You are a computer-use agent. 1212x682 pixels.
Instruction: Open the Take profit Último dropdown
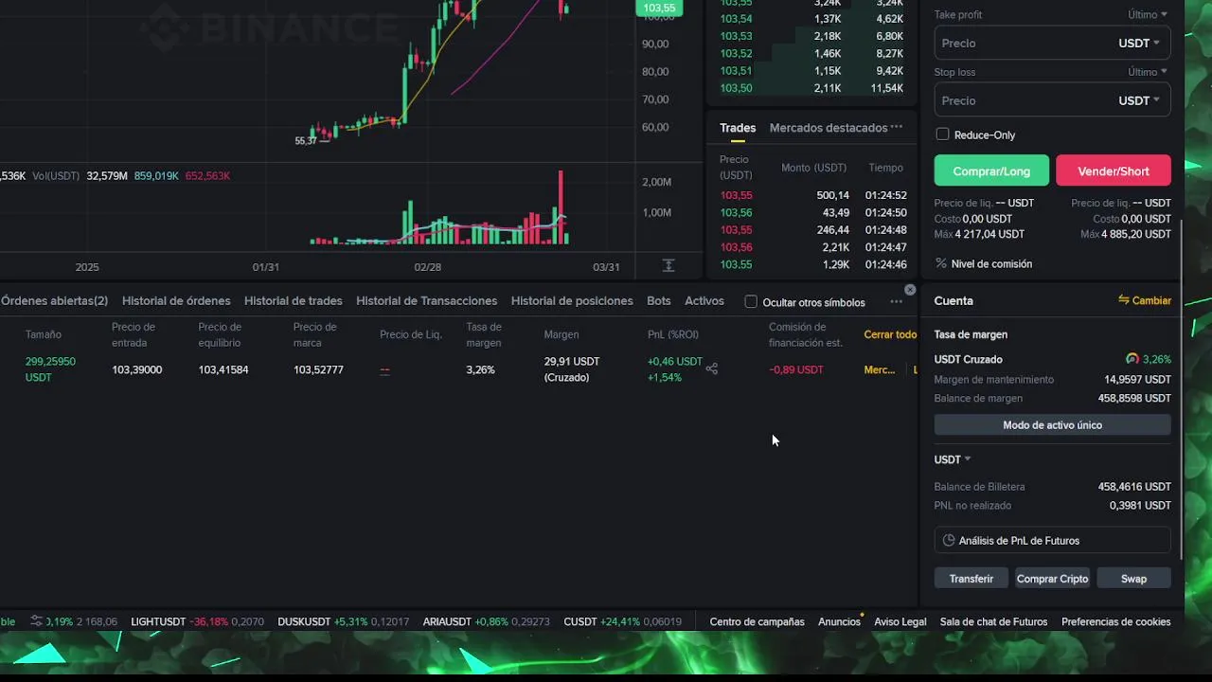[x=1148, y=14]
